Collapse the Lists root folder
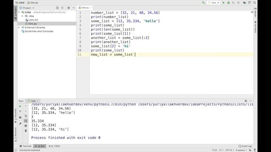 point(19,12)
